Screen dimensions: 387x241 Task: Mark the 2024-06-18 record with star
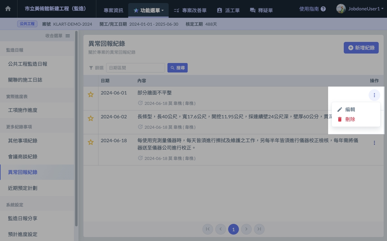point(90,142)
